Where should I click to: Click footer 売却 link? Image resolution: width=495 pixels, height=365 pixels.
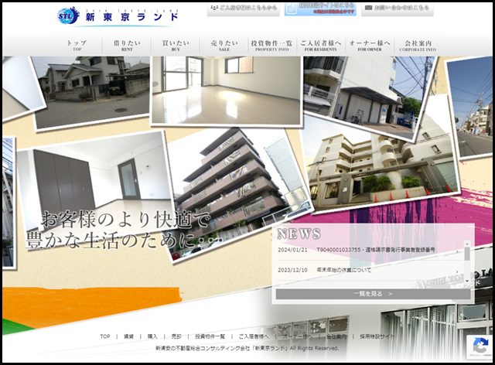click(x=176, y=336)
